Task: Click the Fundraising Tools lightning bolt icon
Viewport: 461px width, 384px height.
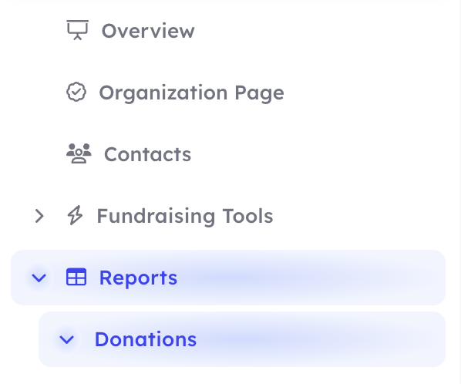Action: (76, 215)
